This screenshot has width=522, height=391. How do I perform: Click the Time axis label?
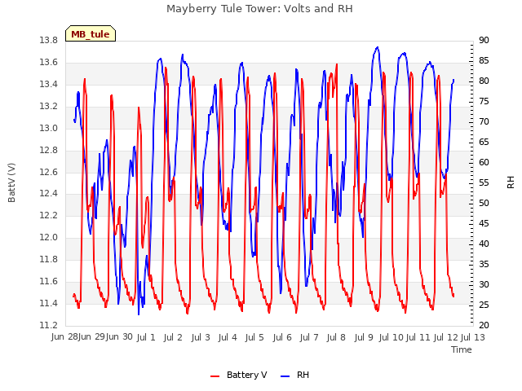(x=462, y=349)
